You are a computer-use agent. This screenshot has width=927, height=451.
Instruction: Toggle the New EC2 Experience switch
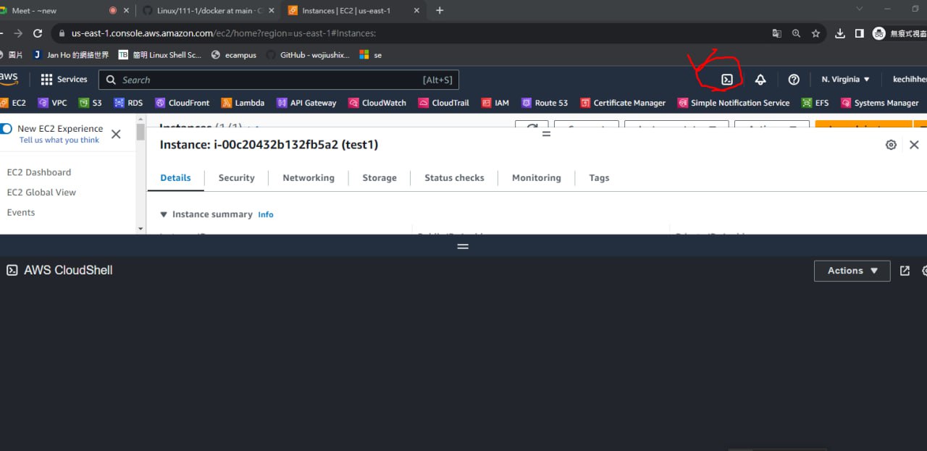[x=7, y=128]
